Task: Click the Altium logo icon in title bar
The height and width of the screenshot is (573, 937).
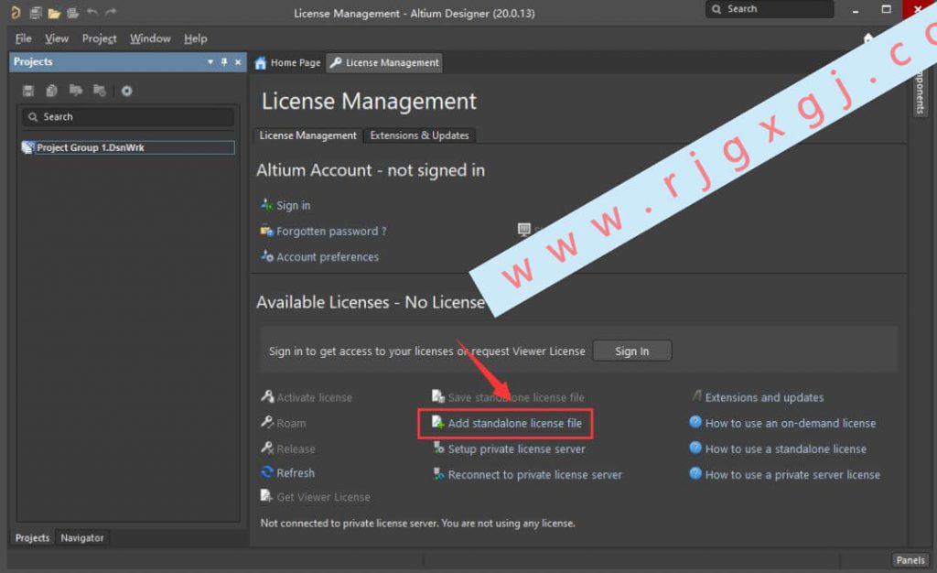Action: pos(16,13)
